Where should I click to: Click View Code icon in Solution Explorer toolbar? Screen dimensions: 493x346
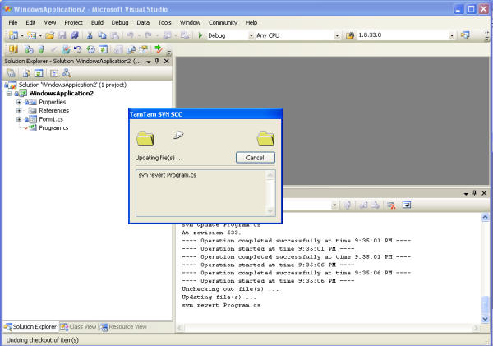point(54,73)
